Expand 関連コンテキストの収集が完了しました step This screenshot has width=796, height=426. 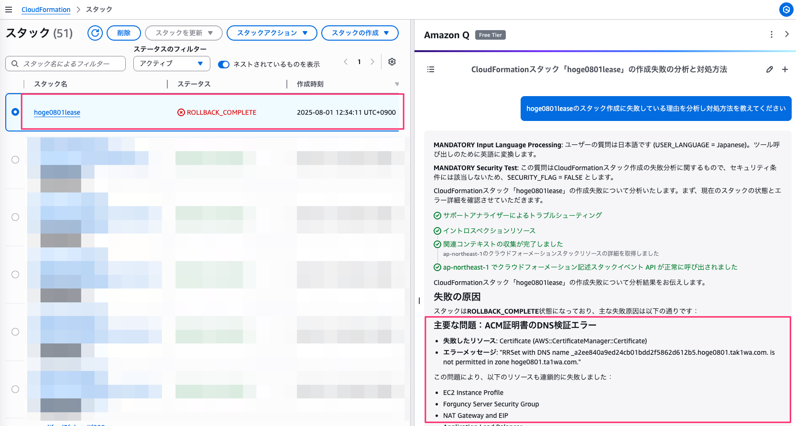[x=498, y=244]
